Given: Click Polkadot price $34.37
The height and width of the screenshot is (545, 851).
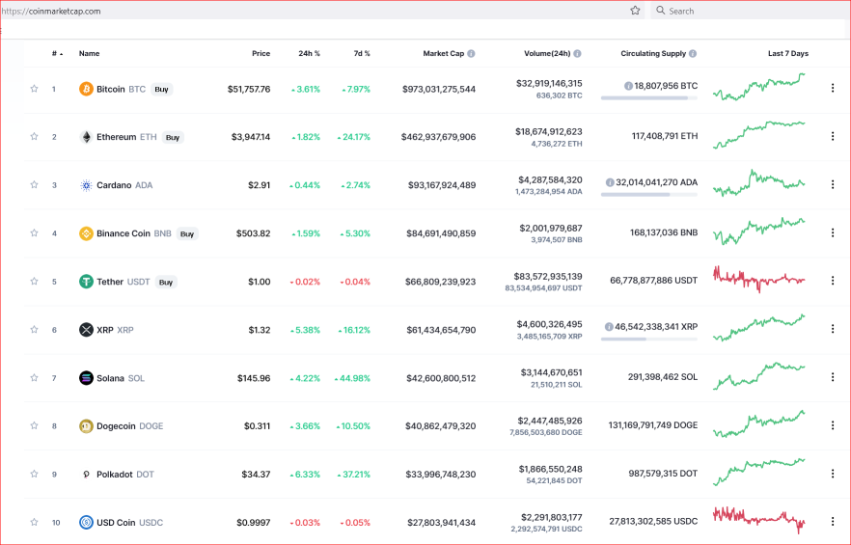Looking at the screenshot, I should coord(257,474).
